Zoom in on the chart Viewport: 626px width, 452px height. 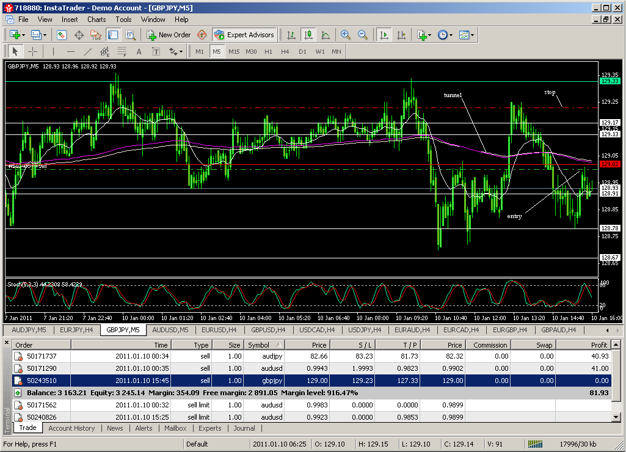click(x=345, y=35)
